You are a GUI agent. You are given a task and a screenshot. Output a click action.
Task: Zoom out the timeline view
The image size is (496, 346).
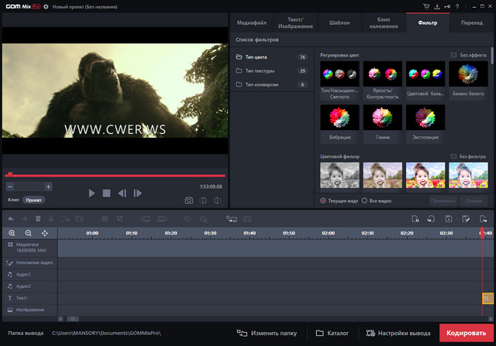pos(28,233)
